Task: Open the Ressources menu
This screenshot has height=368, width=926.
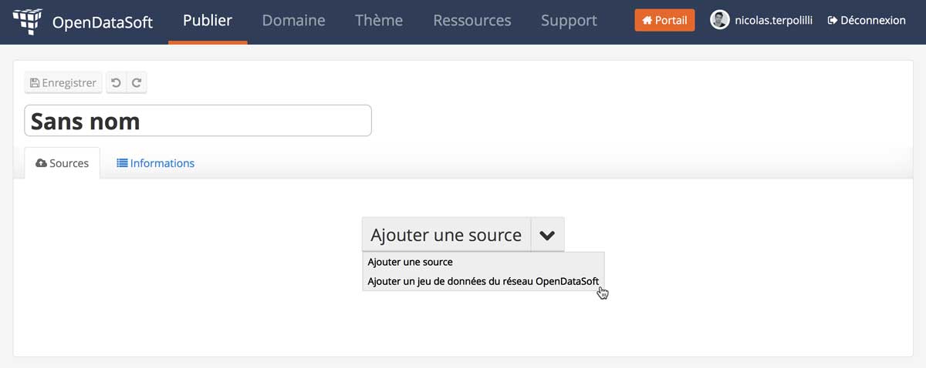Action: coord(471,21)
